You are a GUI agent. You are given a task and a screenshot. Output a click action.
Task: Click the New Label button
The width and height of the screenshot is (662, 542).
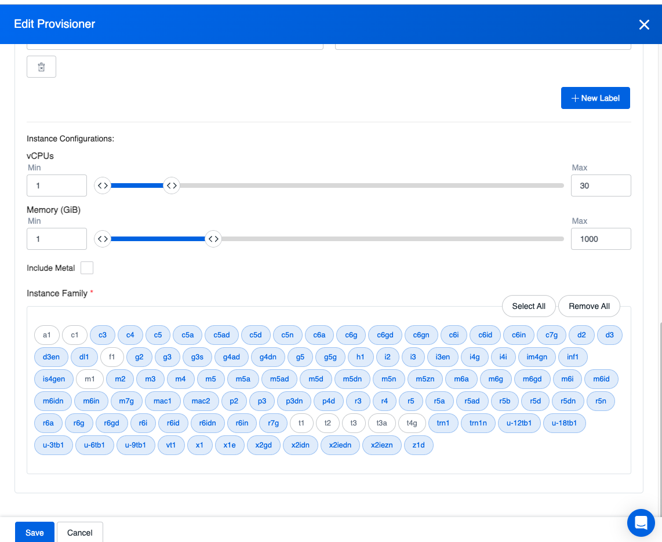(x=595, y=98)
